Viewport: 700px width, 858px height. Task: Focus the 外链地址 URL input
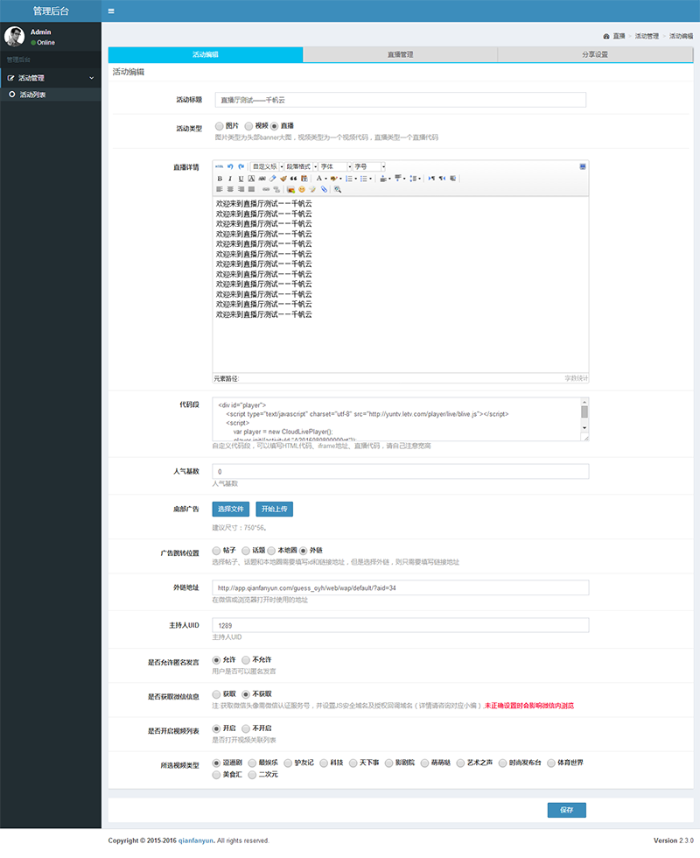pyautogui.click(x=401, y=587)
